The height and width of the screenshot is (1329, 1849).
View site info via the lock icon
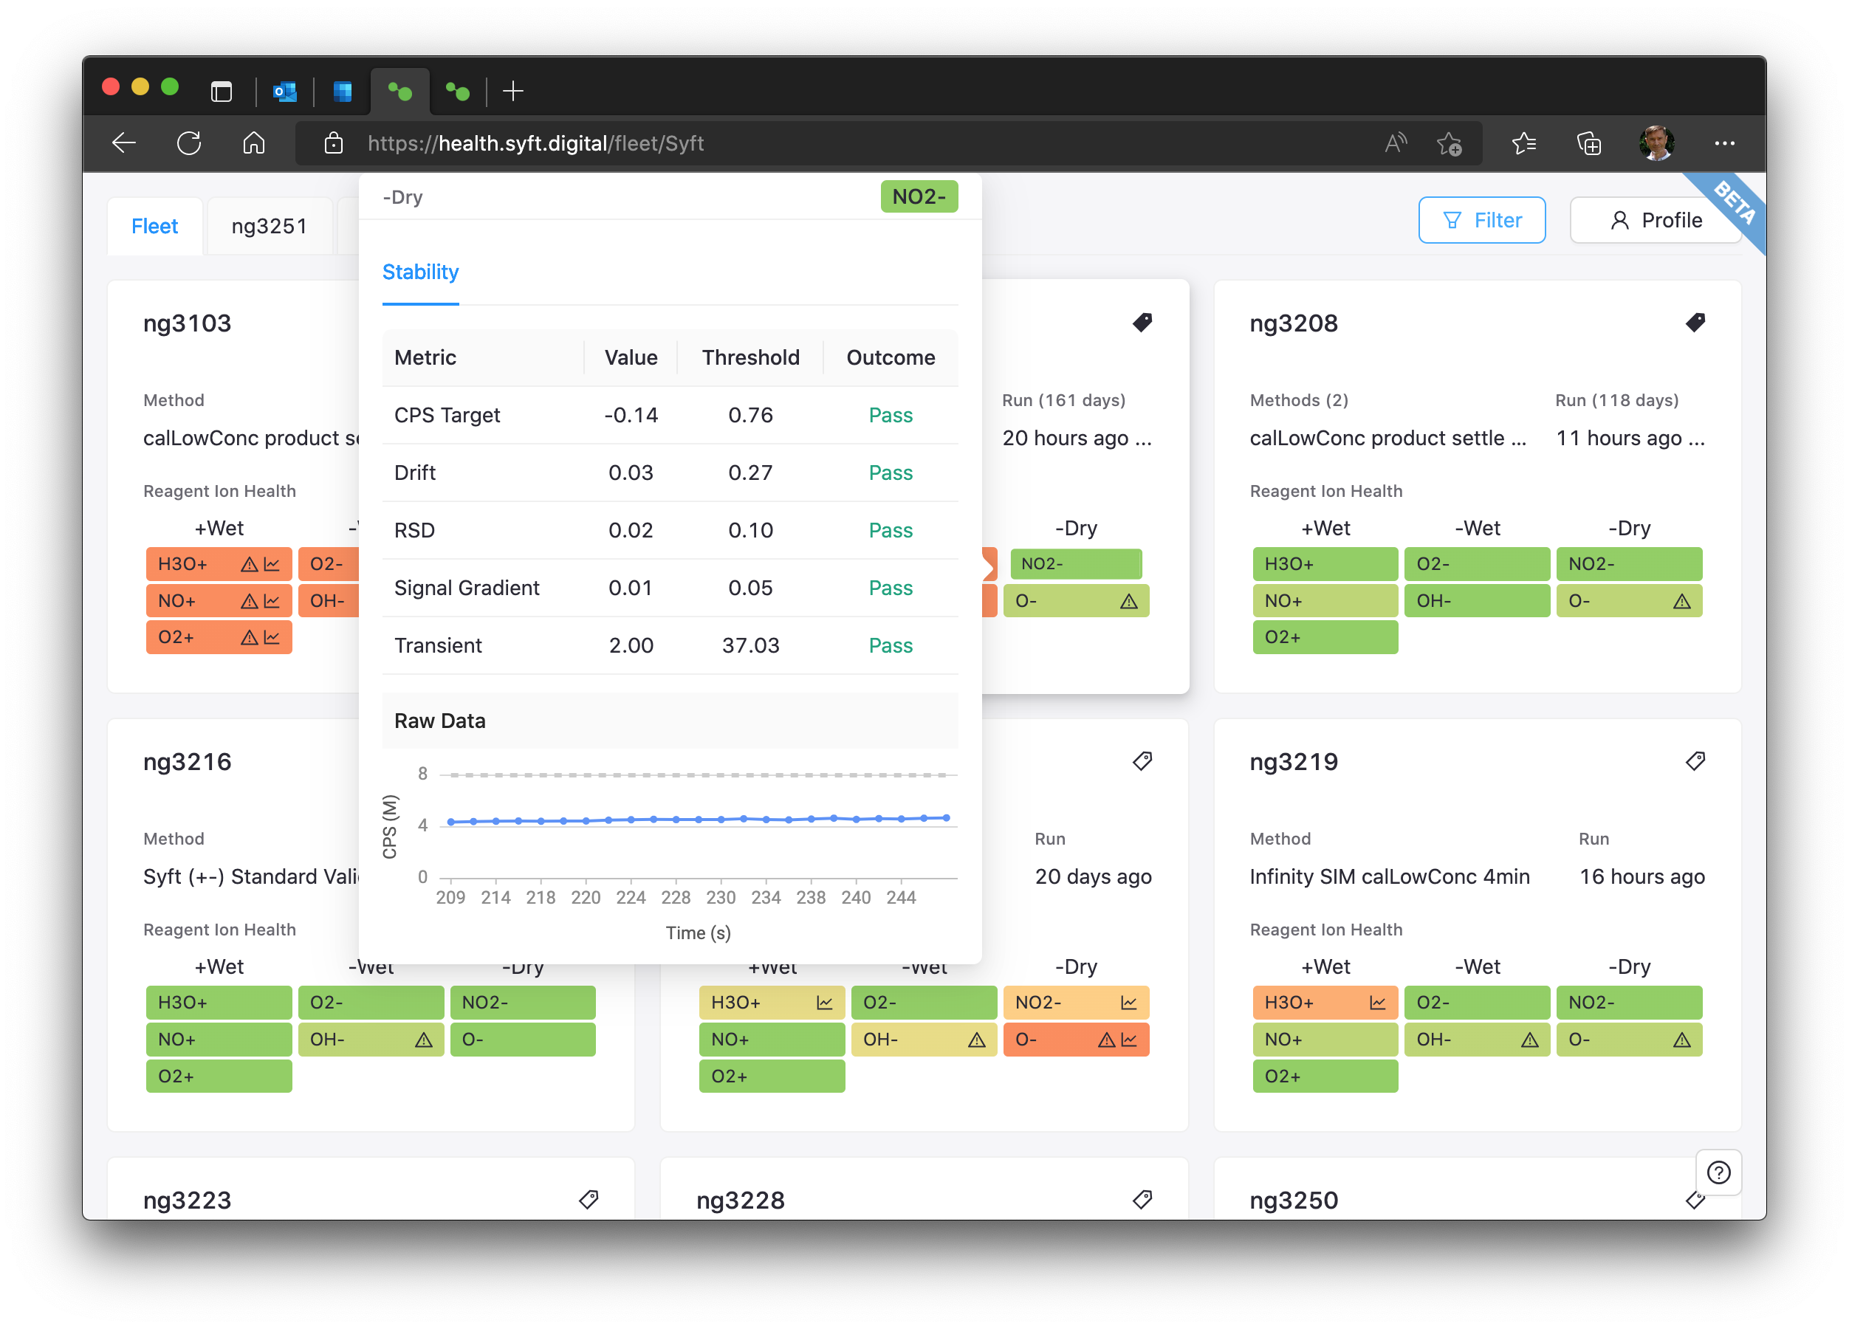[334, 143]
